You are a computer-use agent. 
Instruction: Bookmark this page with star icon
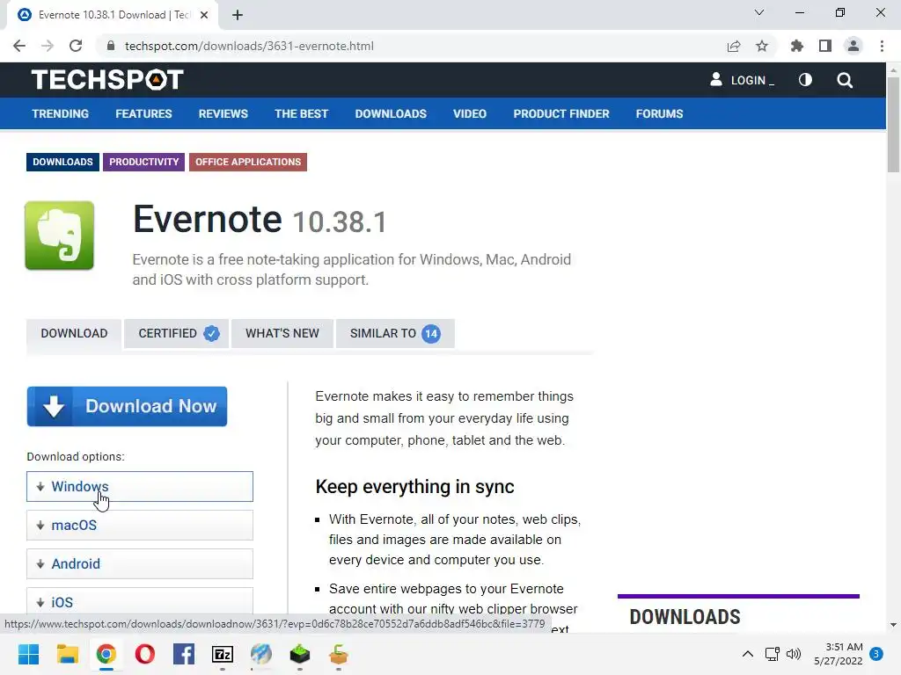[x=762, y=46]
